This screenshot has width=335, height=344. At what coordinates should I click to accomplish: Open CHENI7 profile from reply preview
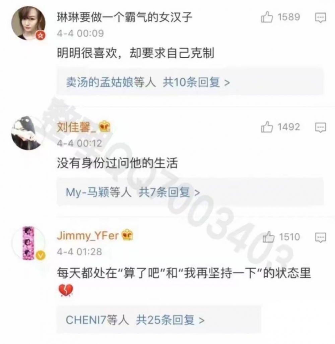click(x=86, y=320)
